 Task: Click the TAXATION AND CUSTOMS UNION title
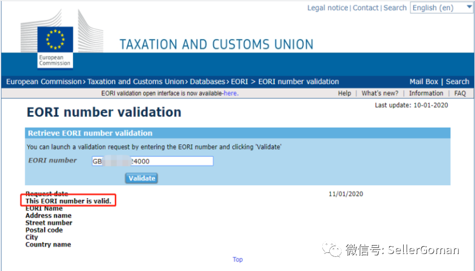tap(217, 45)
